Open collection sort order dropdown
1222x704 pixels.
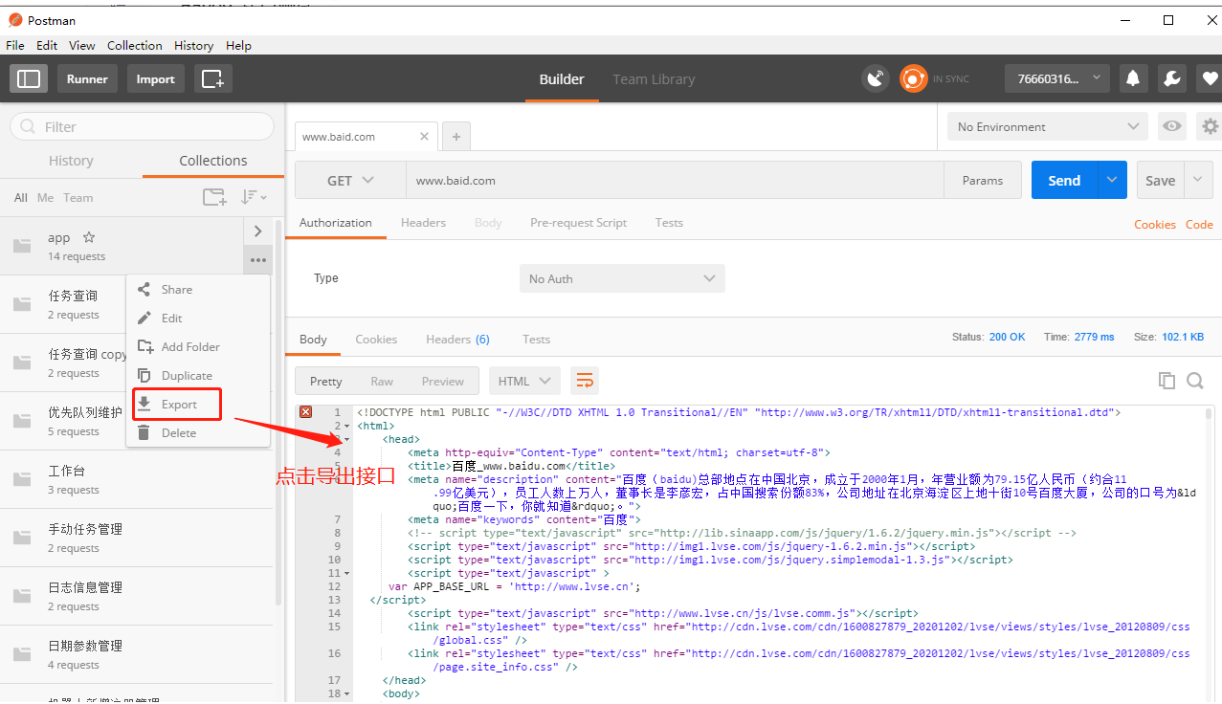tap(254, 197)
